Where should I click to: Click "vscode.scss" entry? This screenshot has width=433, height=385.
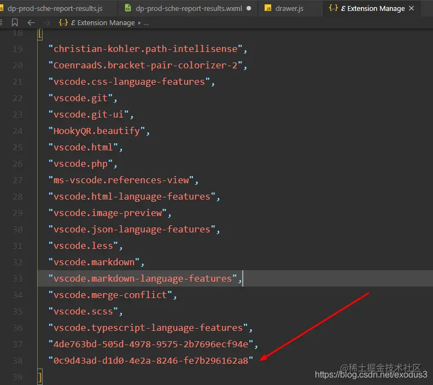pos(84,312)
